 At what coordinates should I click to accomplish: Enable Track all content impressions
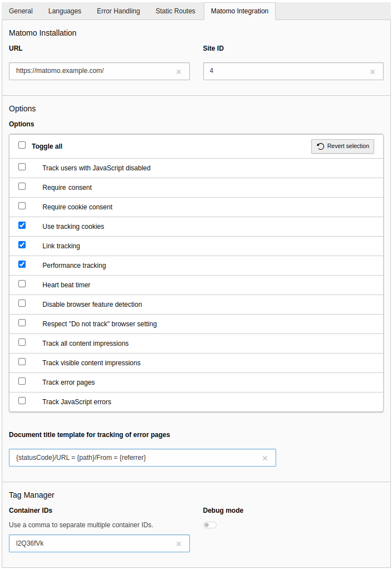22,342
